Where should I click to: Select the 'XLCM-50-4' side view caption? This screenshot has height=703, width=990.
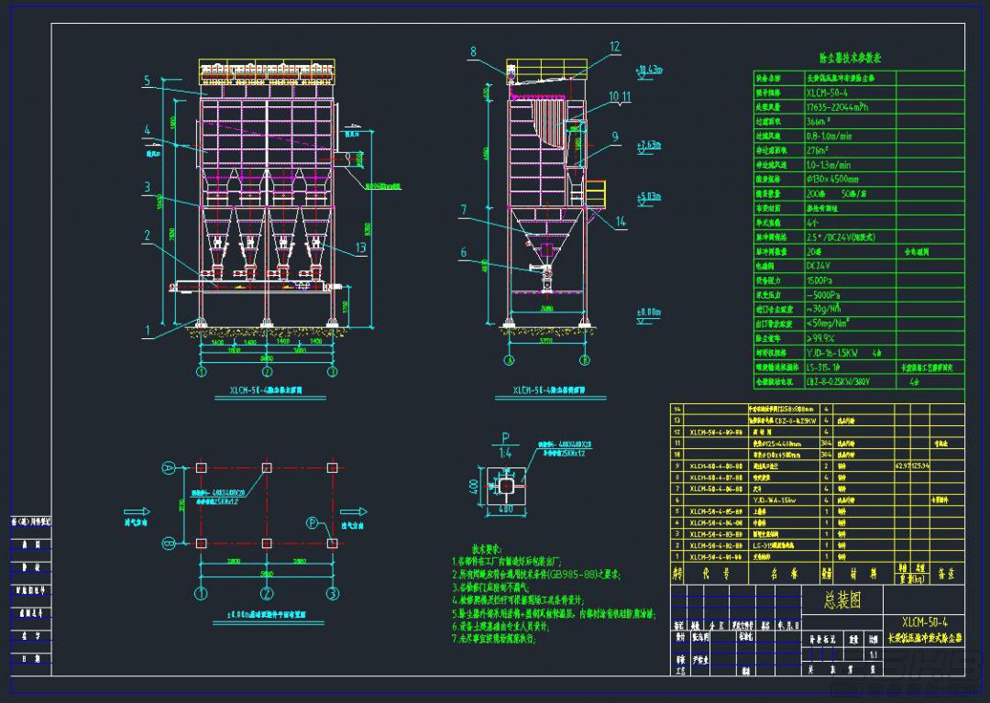click(x=549, y=390)
